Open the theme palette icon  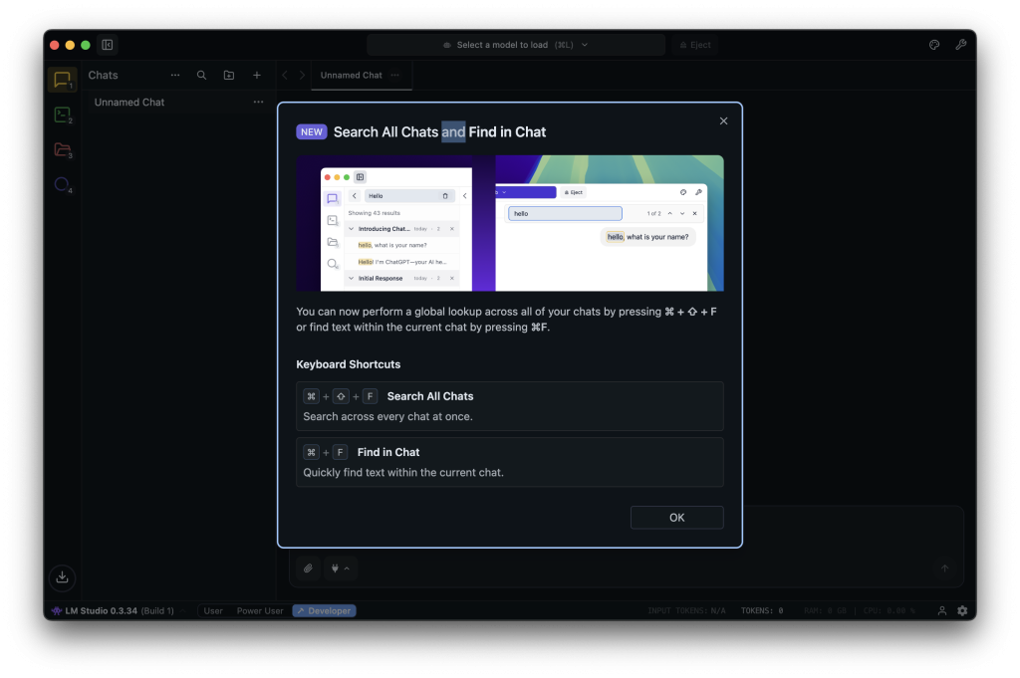[x=934, y=45]
